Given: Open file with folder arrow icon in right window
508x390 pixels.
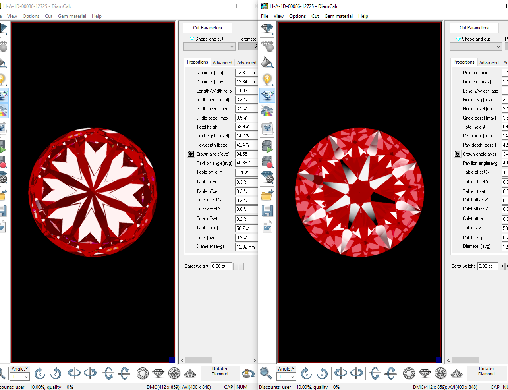Looking at the screenshot, I should click(x=267, y=195).
